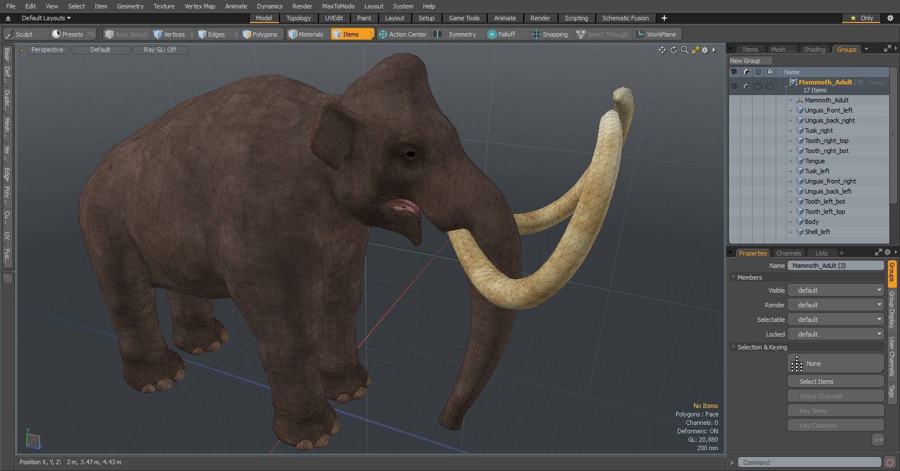This screenshot has height=471, width=900.
Task: Open the Presets browser
Action: point(73,34)
